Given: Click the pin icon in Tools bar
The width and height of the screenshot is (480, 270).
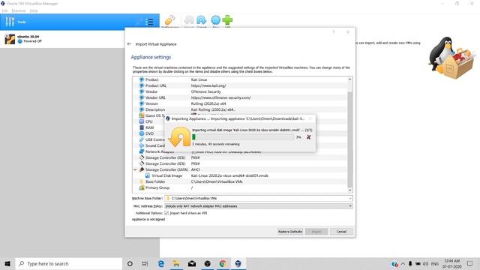Looking at the screenshot, I should [x=139, y=22].
